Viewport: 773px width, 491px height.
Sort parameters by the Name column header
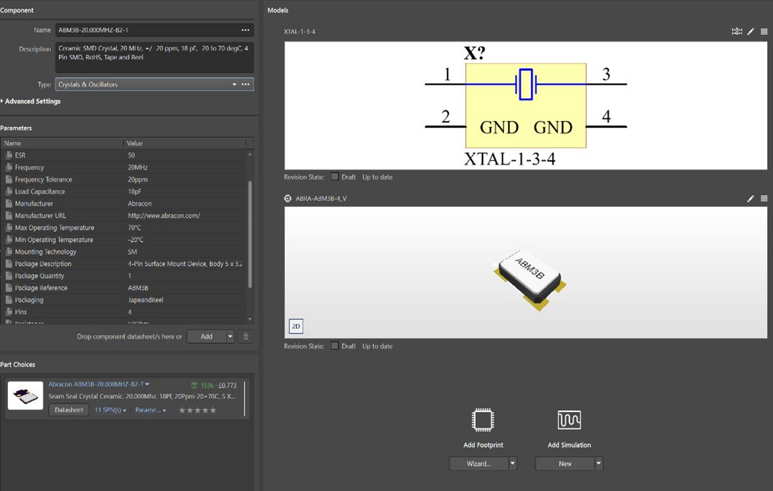coord(62,143)
